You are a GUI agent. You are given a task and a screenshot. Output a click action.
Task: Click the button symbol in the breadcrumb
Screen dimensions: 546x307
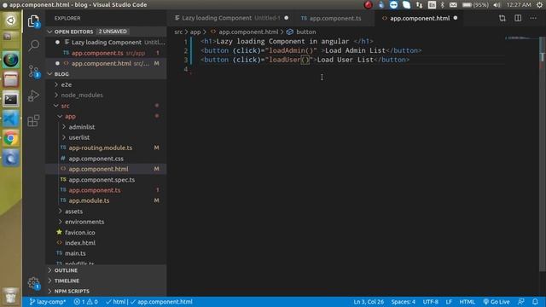[x=301, y=32]
